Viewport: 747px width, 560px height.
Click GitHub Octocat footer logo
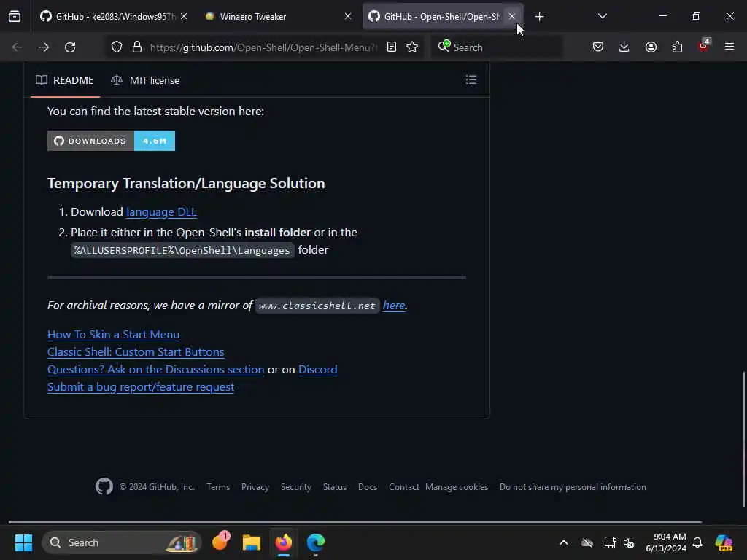(104, 486)
